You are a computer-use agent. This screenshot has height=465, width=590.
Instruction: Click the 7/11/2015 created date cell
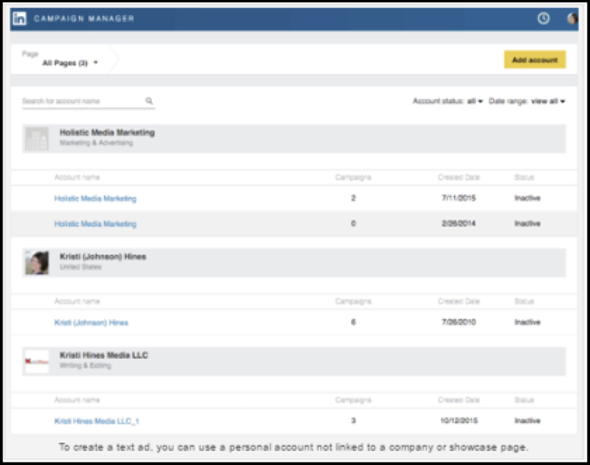click(459, 198)
